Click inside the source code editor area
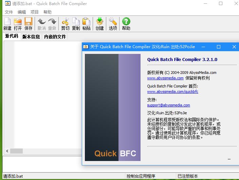Screen dimensions: 239x180 [48, 94]
